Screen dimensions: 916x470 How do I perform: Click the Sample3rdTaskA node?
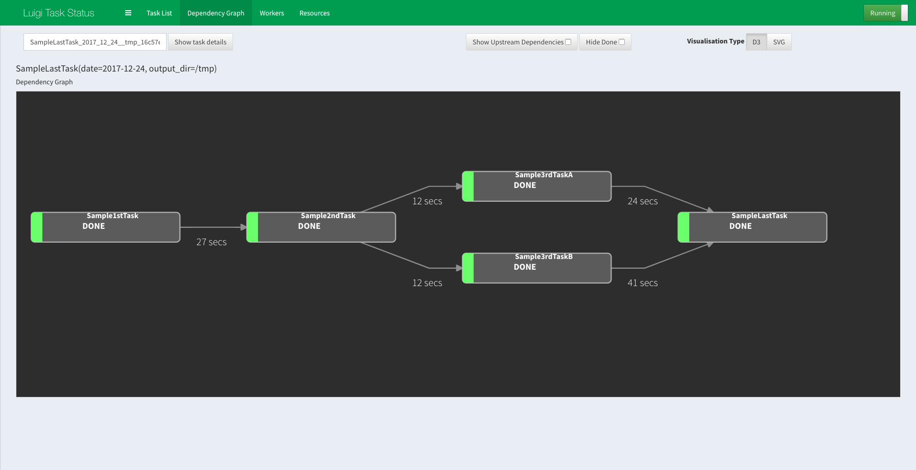point(536,186)
